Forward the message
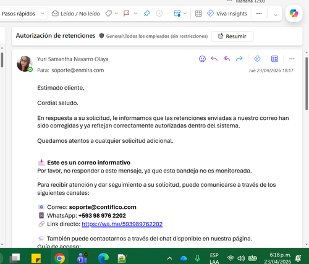Image resolution: width=309 pixels, height=264 pixels. [x=239, y=59]
